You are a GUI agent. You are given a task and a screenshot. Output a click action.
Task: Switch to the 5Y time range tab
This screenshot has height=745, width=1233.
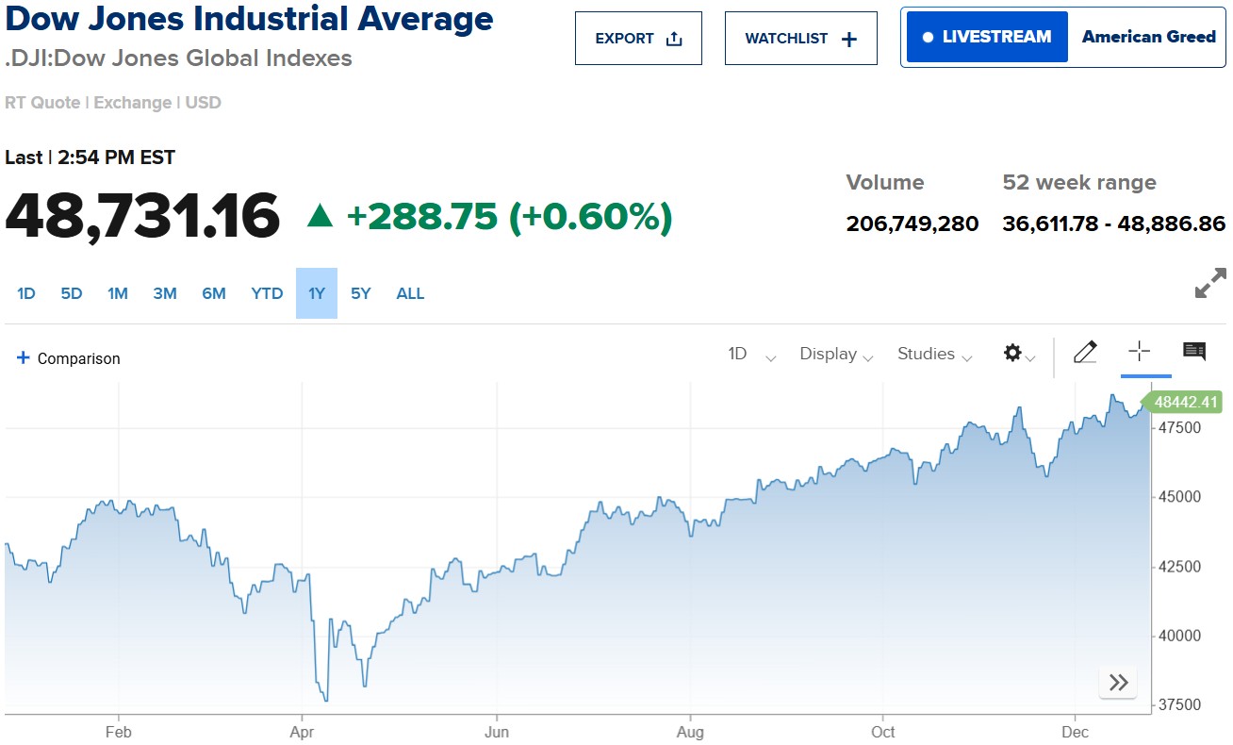360,293
